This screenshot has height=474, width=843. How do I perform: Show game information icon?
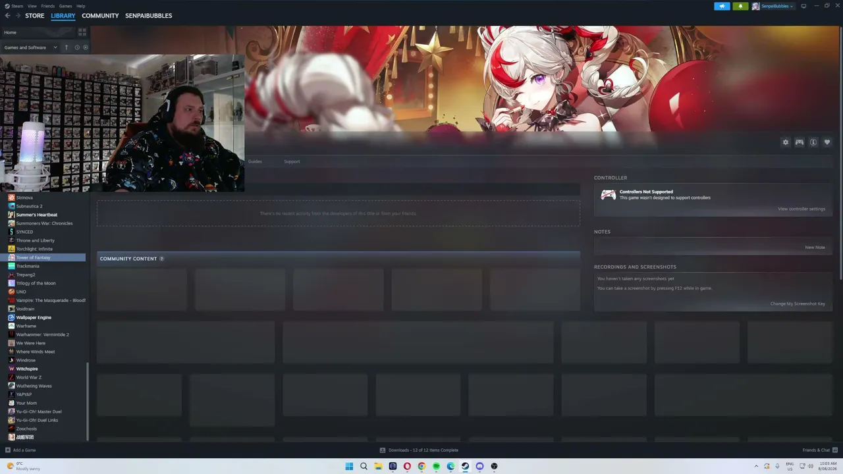[x=813, y=142]
